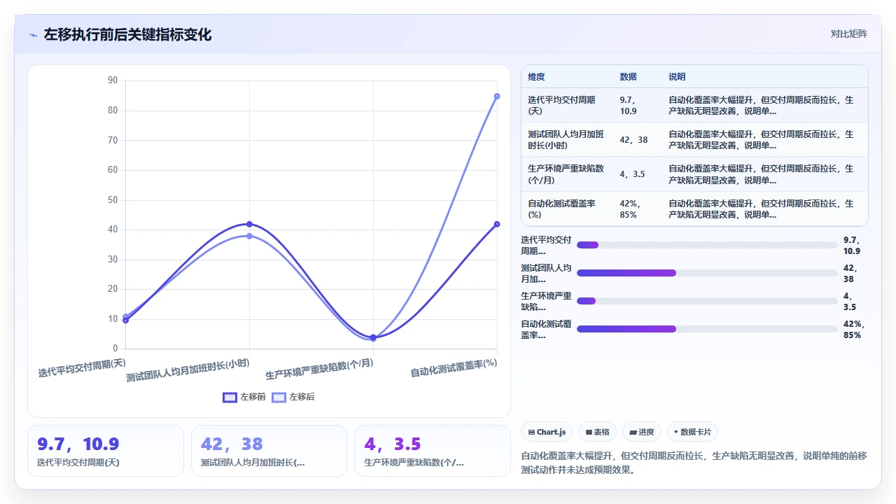Click progress value 42%, 85% at bar end
Screen dimensions: 896x504
tap(854, 329)
